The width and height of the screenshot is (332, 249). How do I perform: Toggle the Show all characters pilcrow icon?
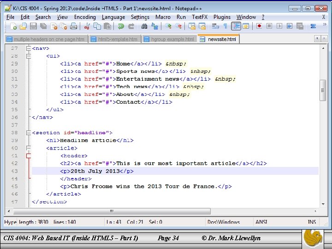tap(225, 26)
